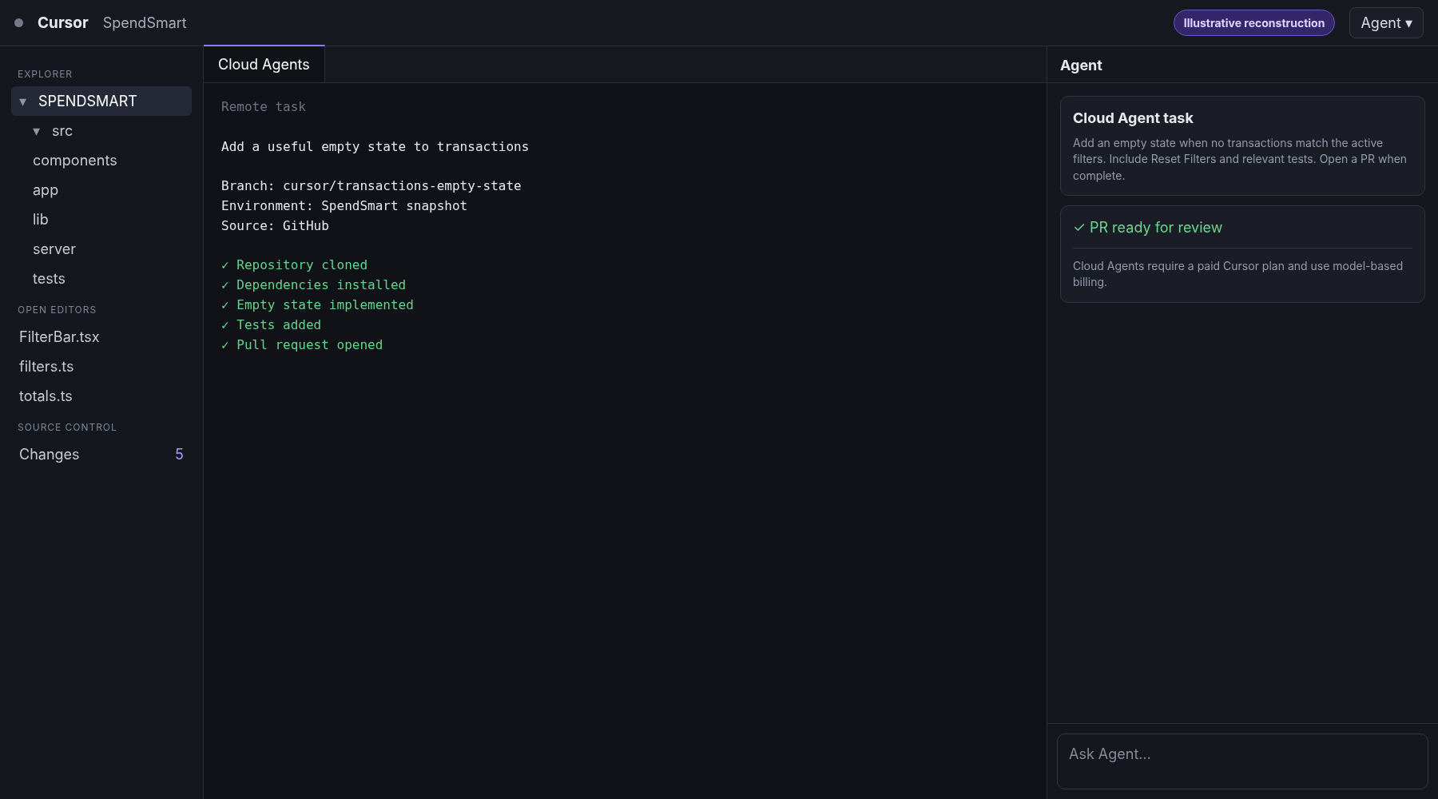Open the Cloud Agent task card
The width and height of the screenshot is (1438, 799).
[x=1242, y=146]
